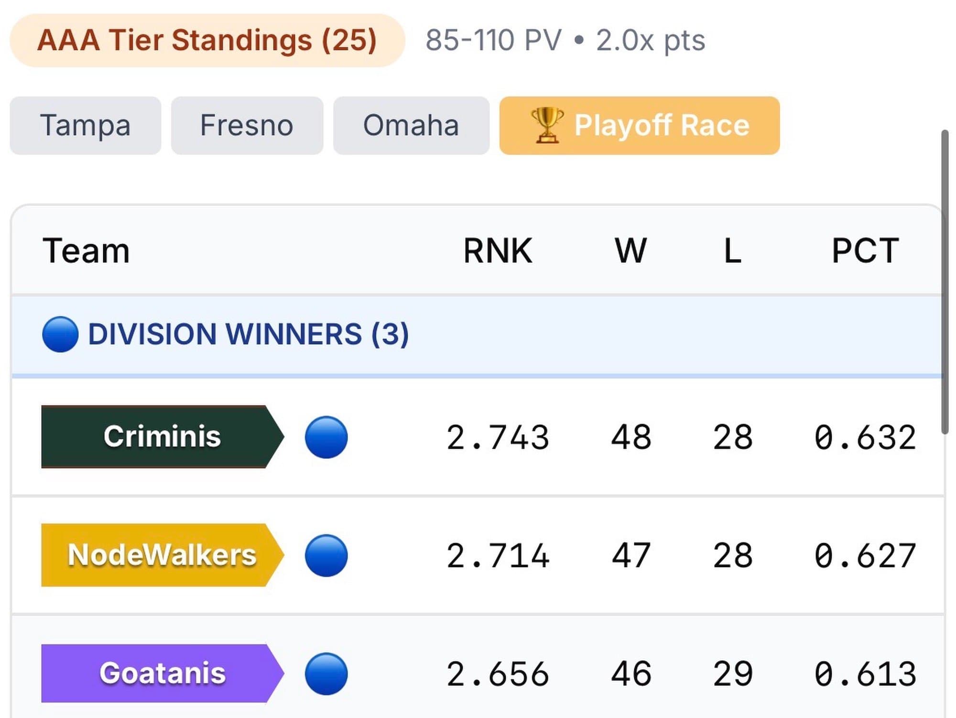Sort by PCT column header

(865, 250)
